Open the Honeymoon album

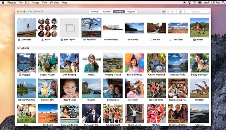[113, 88]
